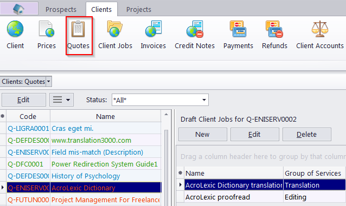Click the Editing service cell
Screen dimensions: 346x206
point(315,197)
